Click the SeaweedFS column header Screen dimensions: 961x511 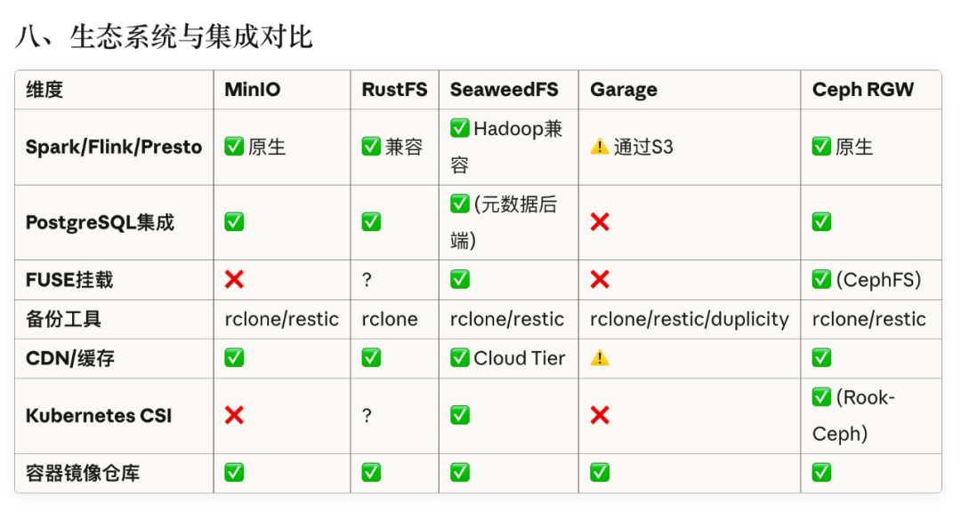click(x=504, y=90)
